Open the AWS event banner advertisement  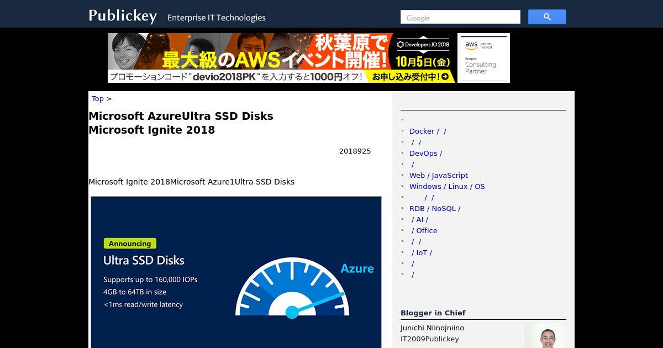tap(281, 58)
